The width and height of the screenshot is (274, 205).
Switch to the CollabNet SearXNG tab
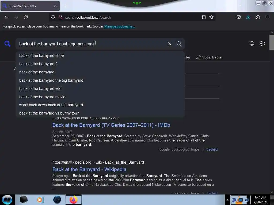coord(30,6)
